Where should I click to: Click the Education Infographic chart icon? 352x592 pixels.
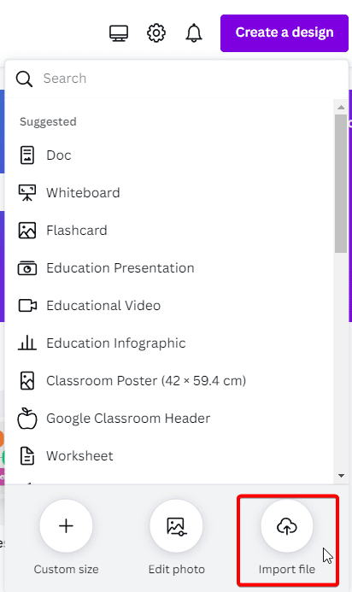[x=27, y=343]
